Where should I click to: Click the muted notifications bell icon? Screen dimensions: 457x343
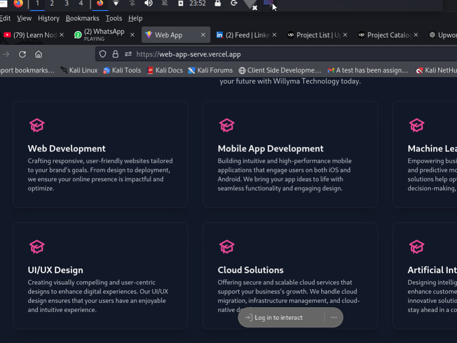(x=165, y=4)
